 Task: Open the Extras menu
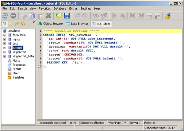tap(73, 9)
